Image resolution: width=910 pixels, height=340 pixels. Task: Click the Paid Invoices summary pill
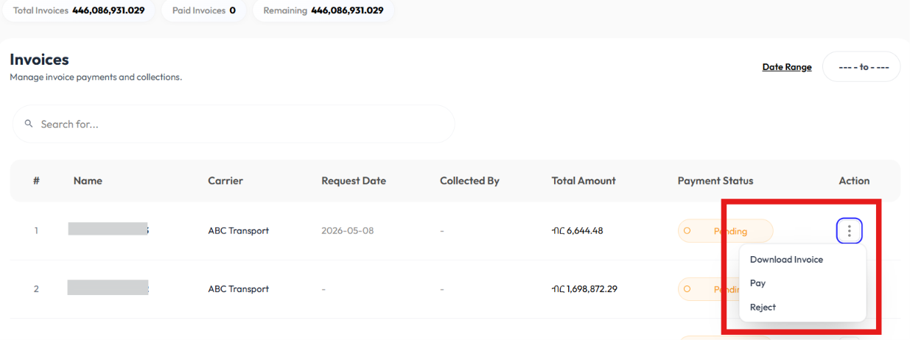coord(203,11)
